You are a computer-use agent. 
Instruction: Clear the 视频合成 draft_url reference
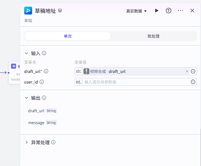coord(187,71)
